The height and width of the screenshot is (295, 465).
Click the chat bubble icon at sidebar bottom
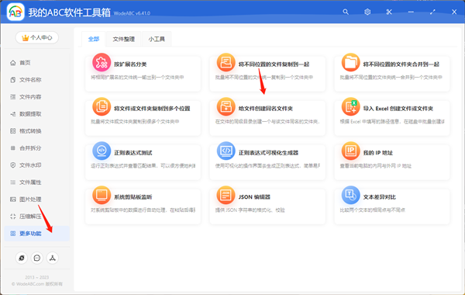pos(36,258)
